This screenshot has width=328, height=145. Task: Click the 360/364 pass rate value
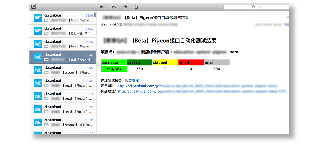click(x=114, y=69)
